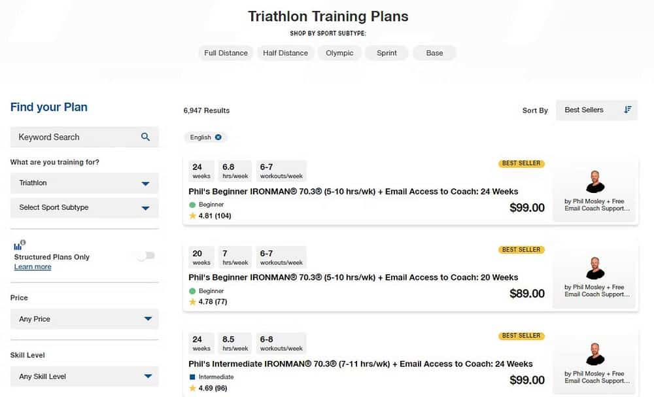This screenshot has width=654, height=397.
Task: Remove the English filter chip
Action: (218, 137)
